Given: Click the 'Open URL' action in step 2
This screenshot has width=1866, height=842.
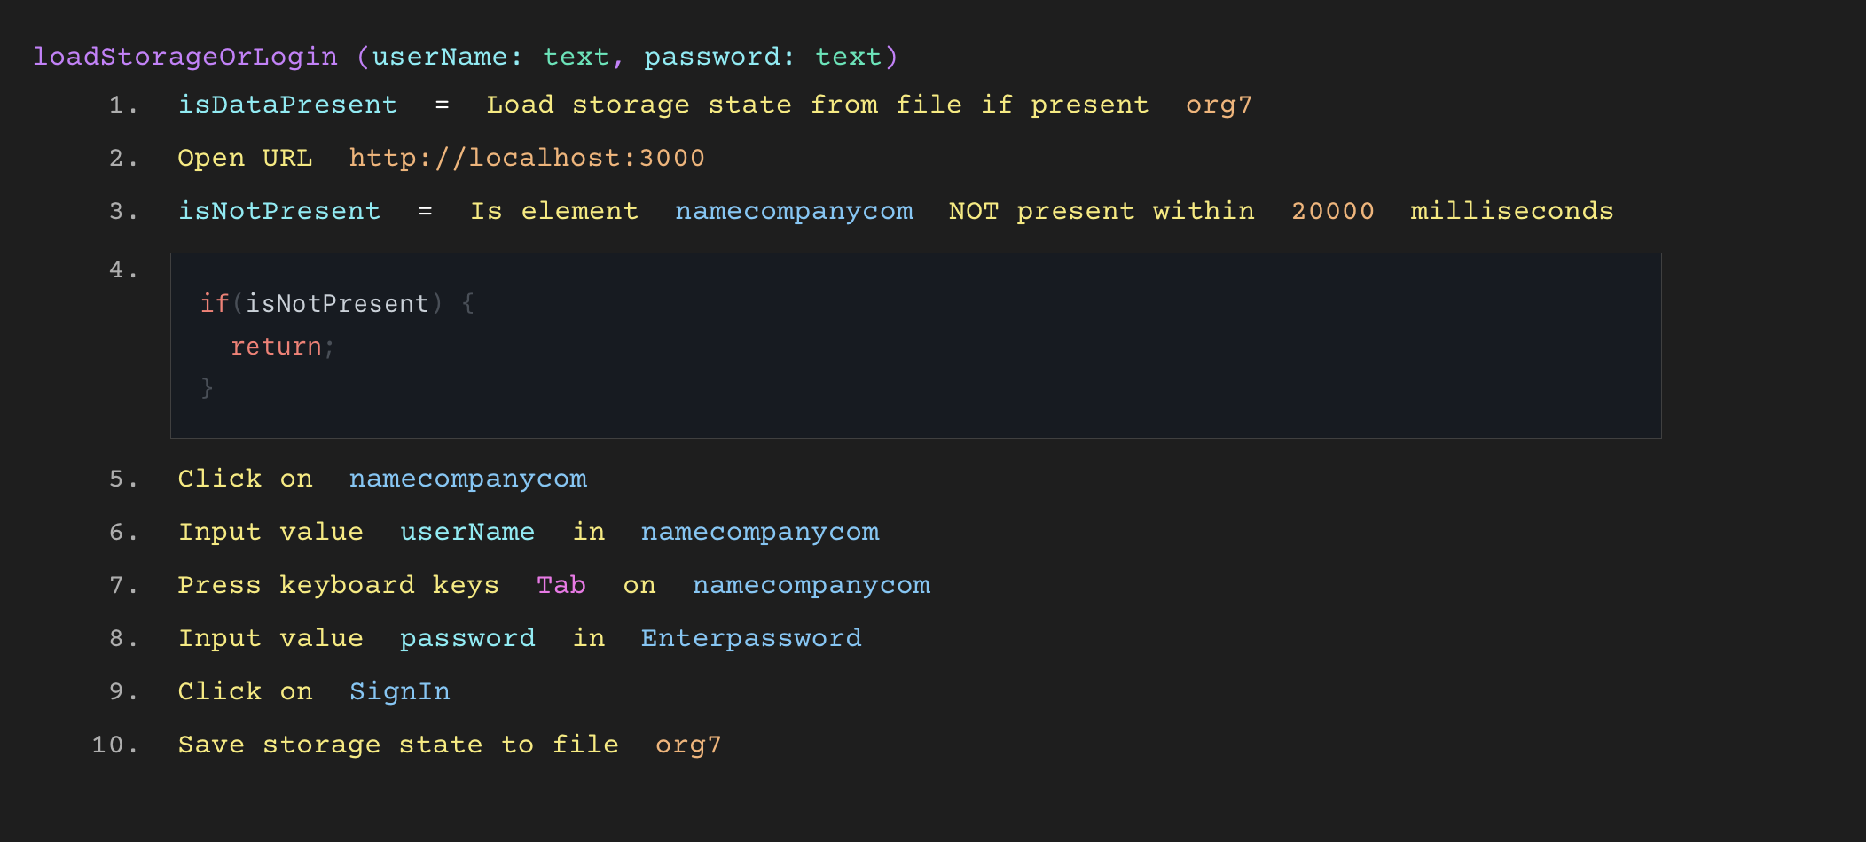Looking at the screenshot, I should click(245, 158).
